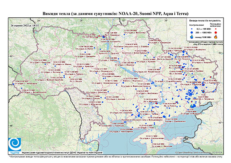Click the institute name text beside logo
The image size is (231, 163).
(x=62, y=152)
